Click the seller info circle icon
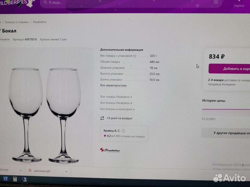250x187 pixels. click(123, 131)
